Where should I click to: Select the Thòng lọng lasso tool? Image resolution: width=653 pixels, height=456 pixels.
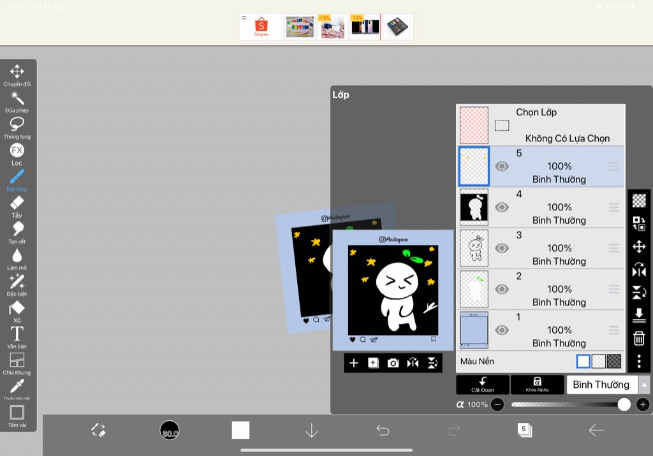(17, 128)
